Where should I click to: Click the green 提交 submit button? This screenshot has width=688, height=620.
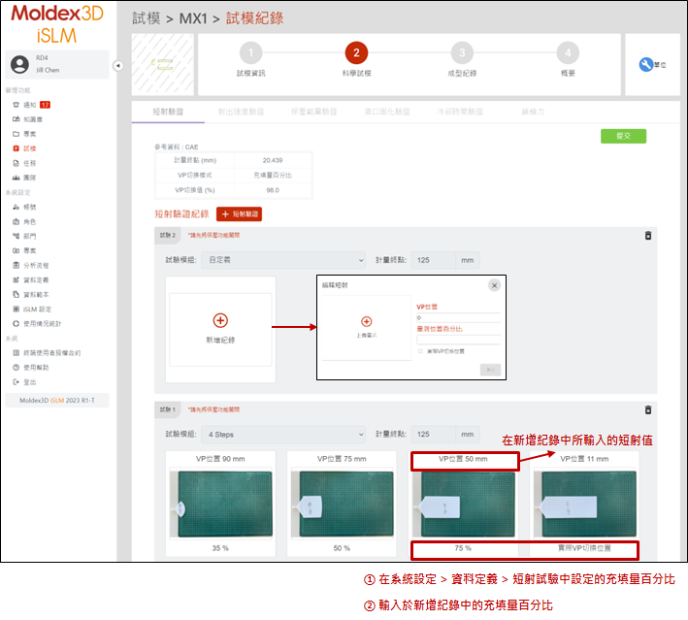(623, 136)
